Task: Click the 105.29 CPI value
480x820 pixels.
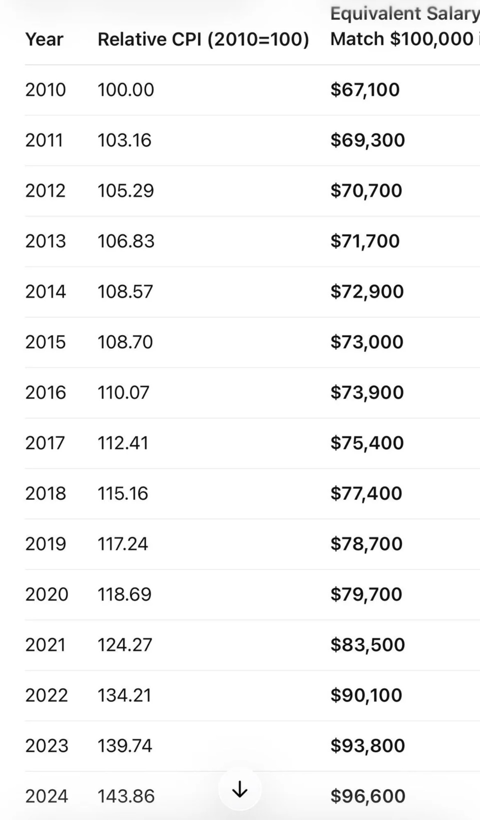Action: click(126, 190)
